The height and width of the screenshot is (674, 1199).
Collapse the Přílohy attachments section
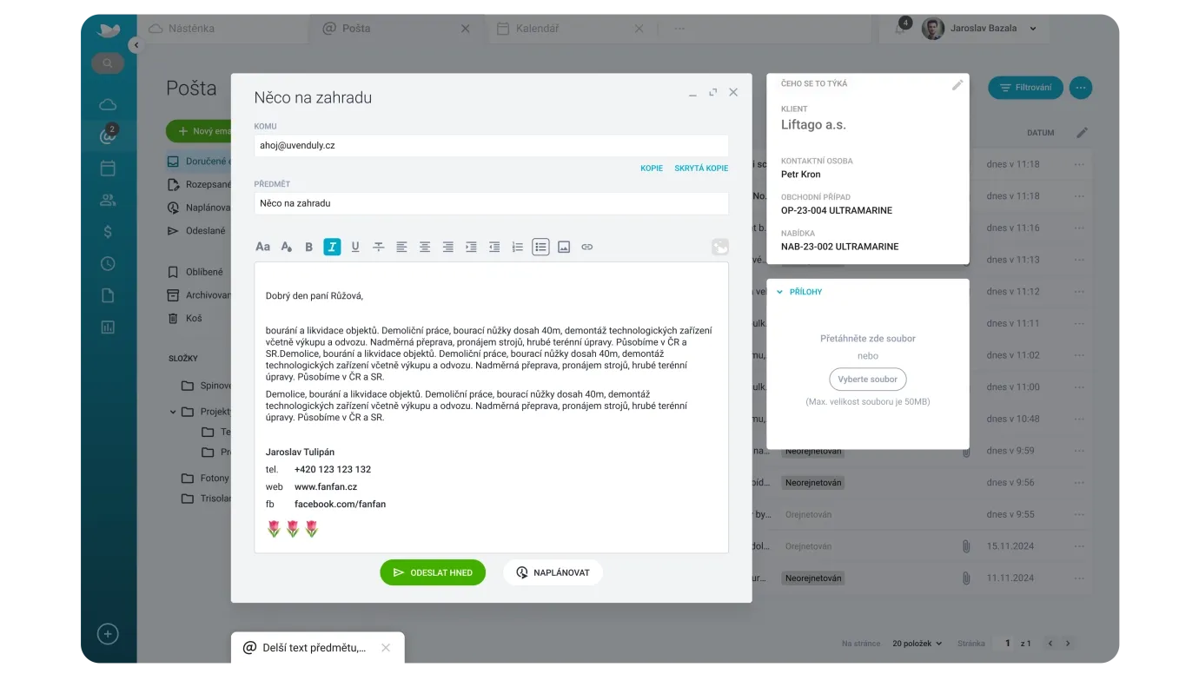(x=779, y=292)
